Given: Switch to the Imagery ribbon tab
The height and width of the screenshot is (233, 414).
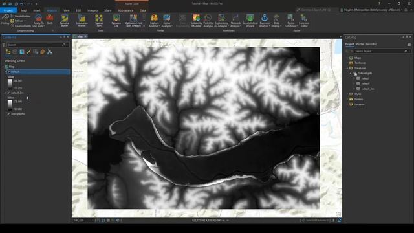Looking at the screenshot, I should [x=93, y=10].
